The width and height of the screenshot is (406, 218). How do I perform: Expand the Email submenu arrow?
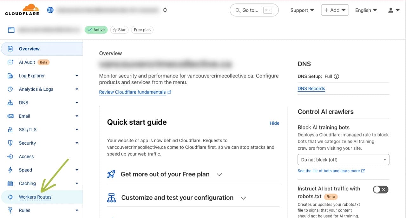click(x=77, y=116)
